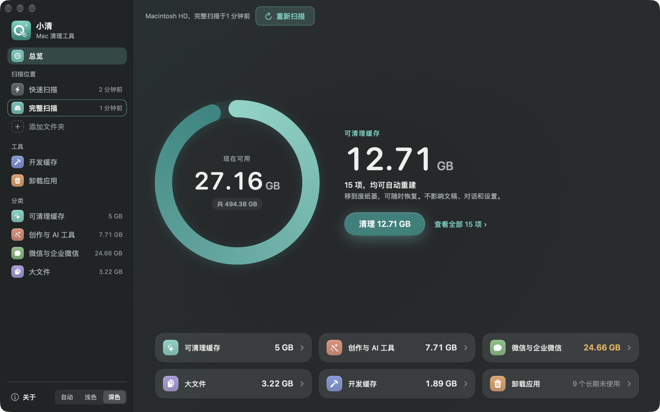Click the '15 项，均可自动重建' text
Screen dimensions: 660x412
click(380, 185)
